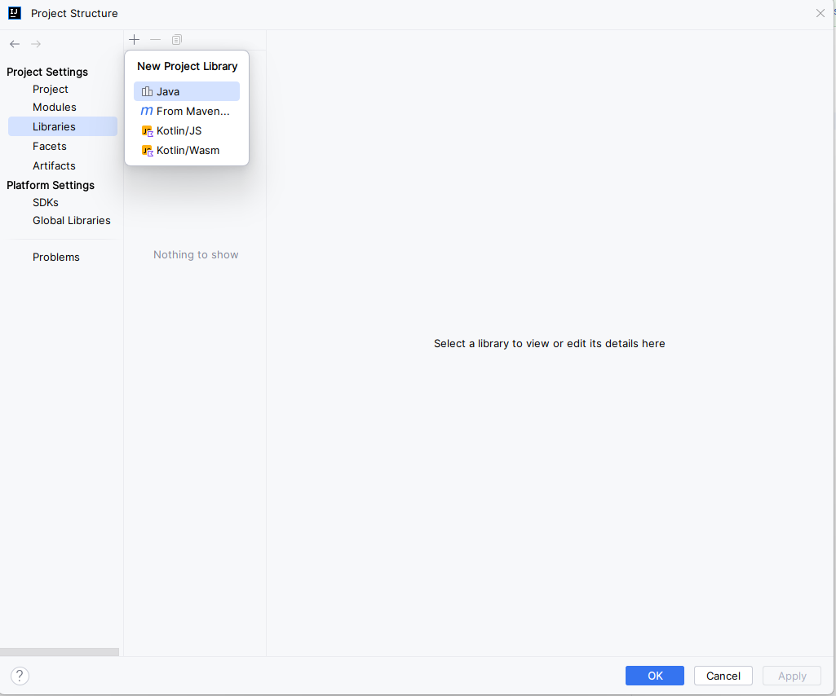836x696 pixels.
Task: Select Libraries in sidebar
Action: pos(62,126)
